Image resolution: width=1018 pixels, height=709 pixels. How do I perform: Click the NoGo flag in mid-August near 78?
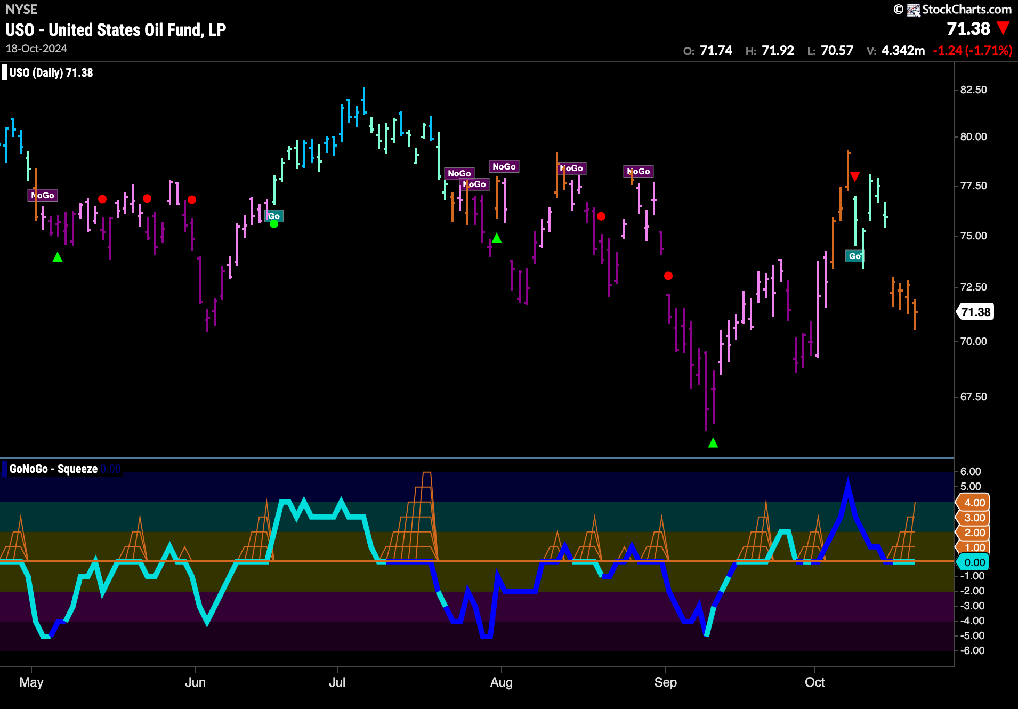571,168
